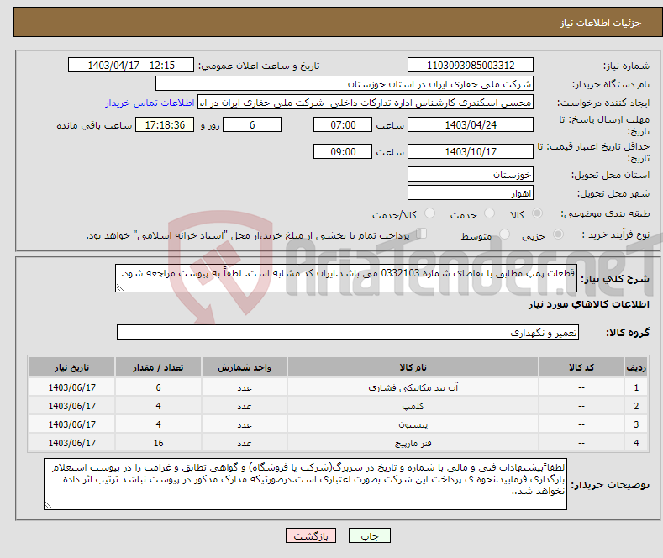Click the response deadline time 07:00

coord(343,124)
